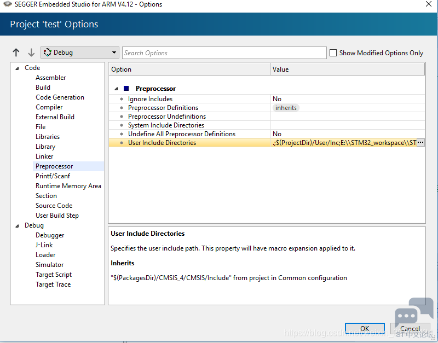Collapse the Debug tree group
The width and height of the screenshot is (438, 343).
(18, 226)
